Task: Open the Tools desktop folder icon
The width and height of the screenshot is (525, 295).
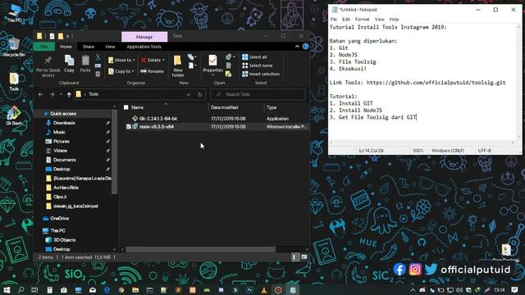Action: tap(14, 82)
